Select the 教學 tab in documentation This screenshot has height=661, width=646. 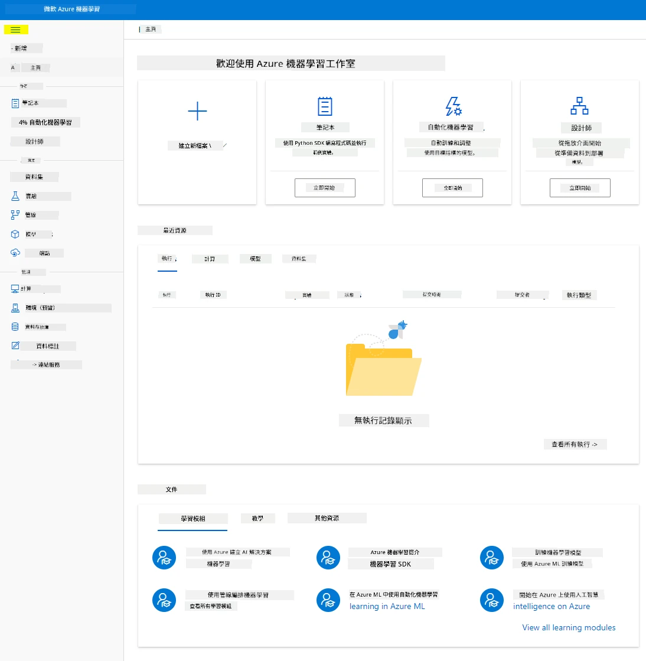coord(258,518)
